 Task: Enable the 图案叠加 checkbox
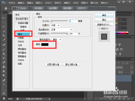click(16, 56)
